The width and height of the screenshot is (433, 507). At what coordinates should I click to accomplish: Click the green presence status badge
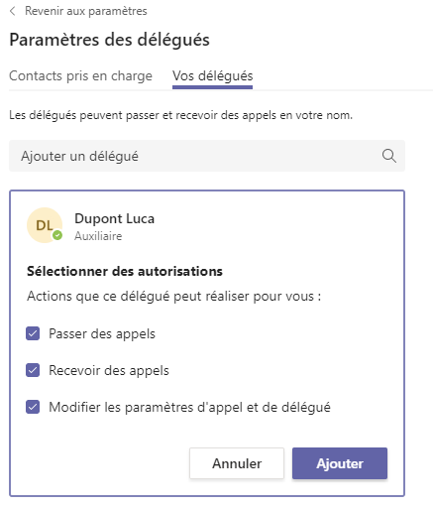tap(57, 235)
